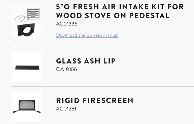View the Rigid Firescreen product thumbnail

coord(27,106)
